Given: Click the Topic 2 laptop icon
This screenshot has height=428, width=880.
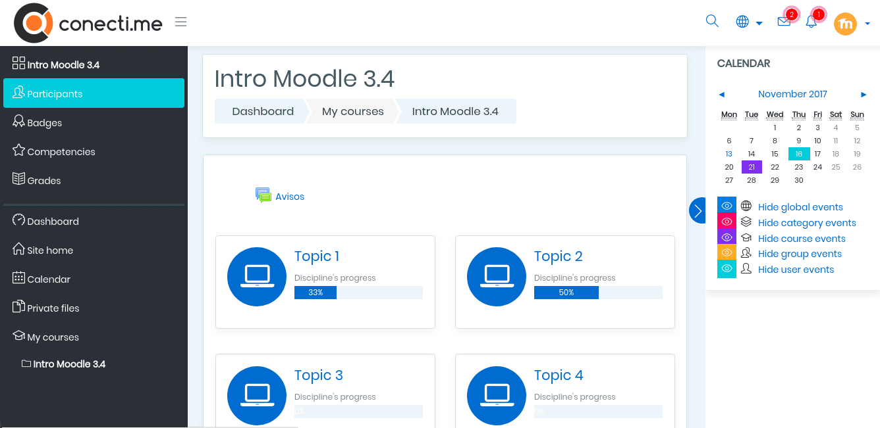Looking at the screenshot, I should (497, 277).
